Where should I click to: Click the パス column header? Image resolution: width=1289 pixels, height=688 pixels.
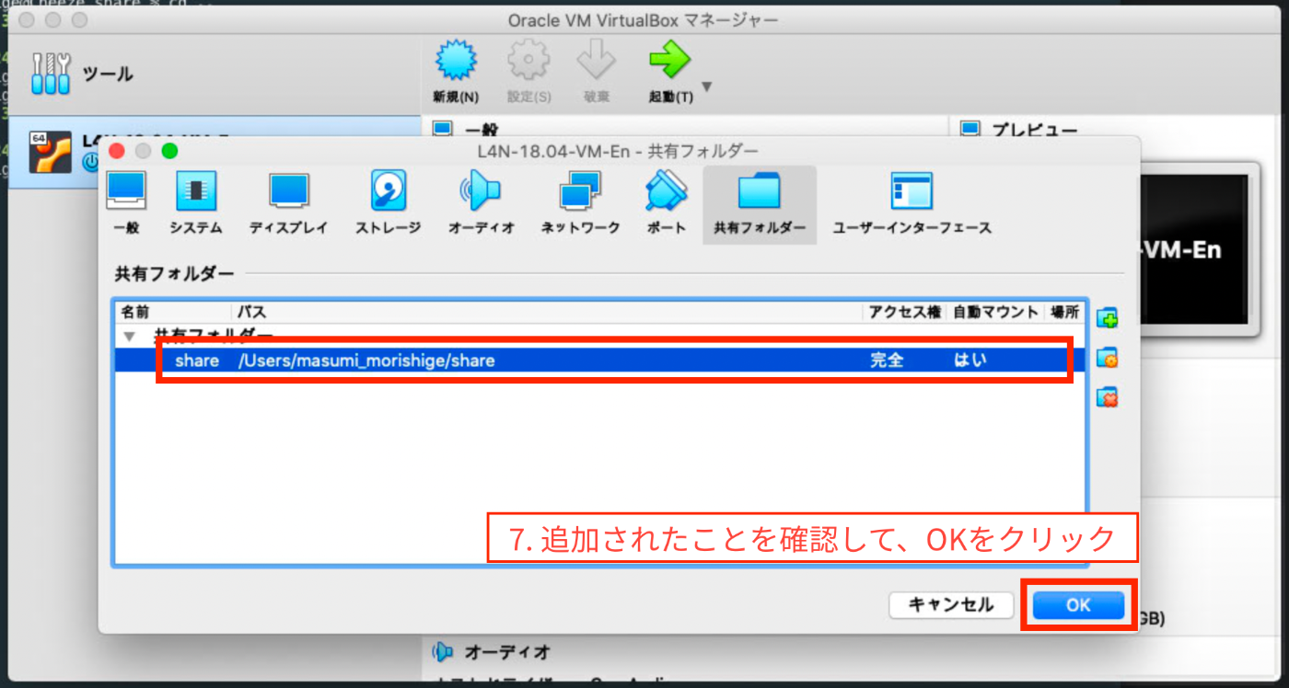point(251,313)
